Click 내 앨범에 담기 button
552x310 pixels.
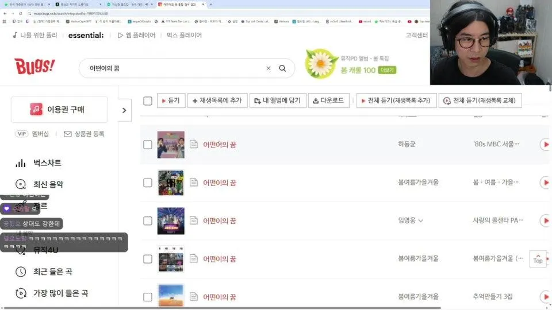pyautogui.click(x=278, y=100)
